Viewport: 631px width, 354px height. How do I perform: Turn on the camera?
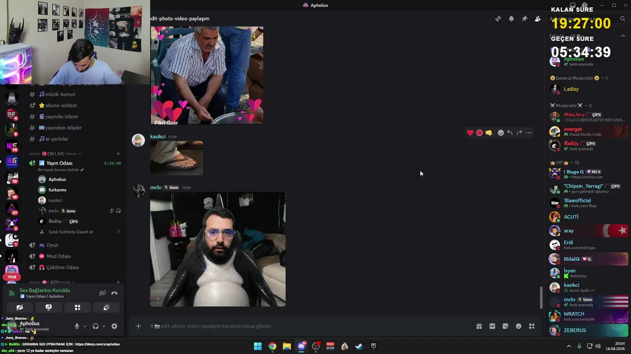click(20, 307)
